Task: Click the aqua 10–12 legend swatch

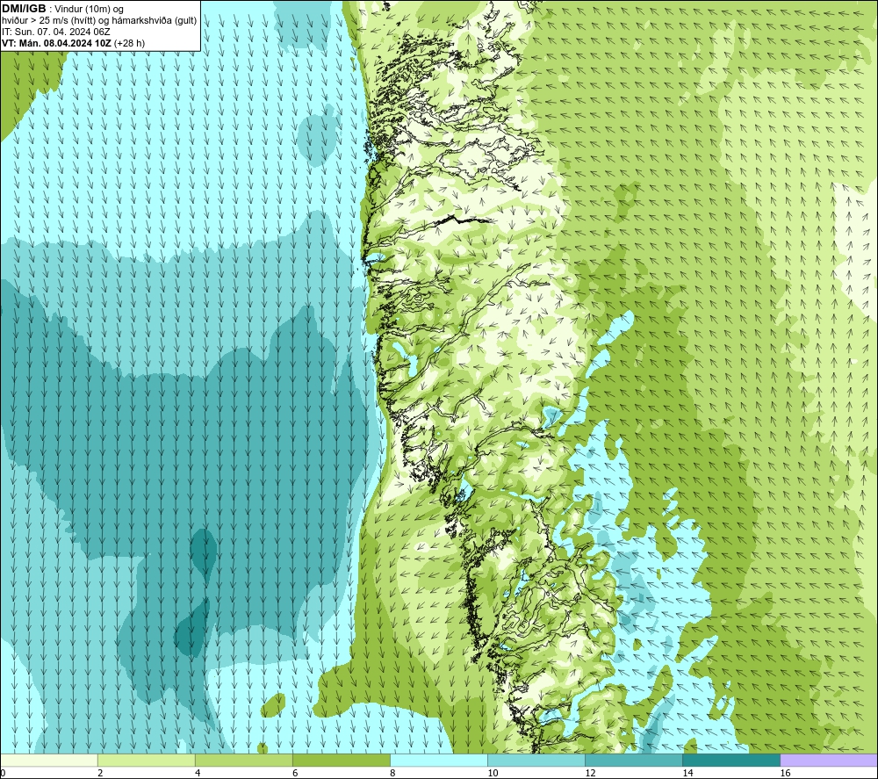Action: coord(536,760)
